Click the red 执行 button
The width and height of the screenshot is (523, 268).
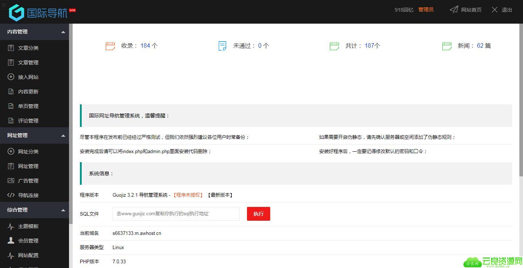[x=259, y=214]
